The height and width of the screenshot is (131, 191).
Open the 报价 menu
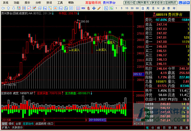click(27, 3)
